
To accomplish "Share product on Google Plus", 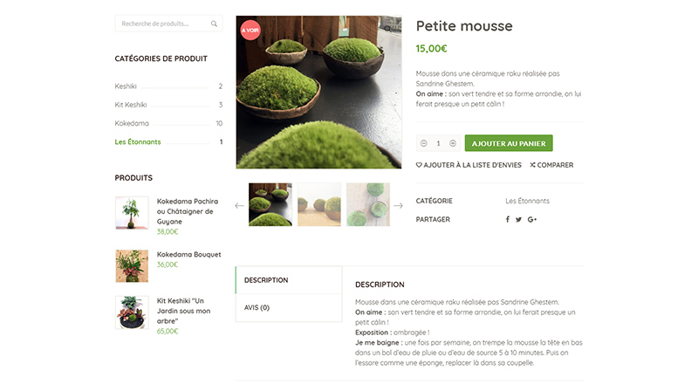I will coord(531,219).
